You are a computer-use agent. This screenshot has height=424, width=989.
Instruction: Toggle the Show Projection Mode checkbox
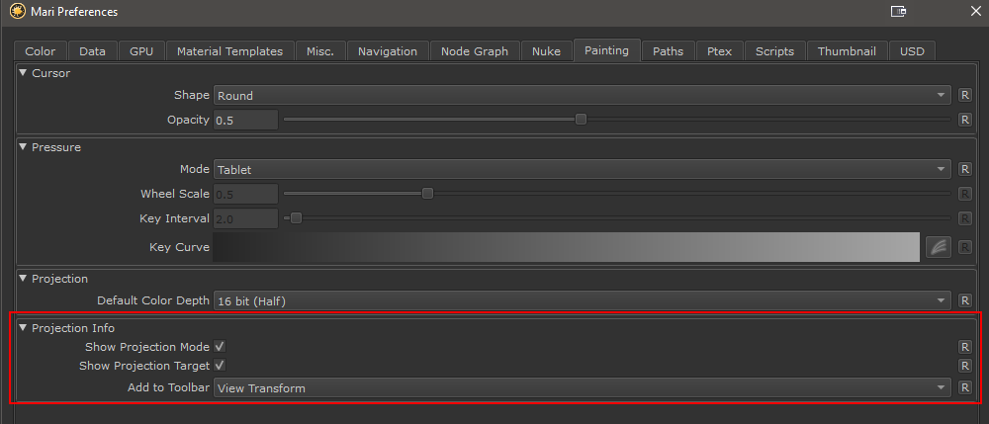[x=221, y=347]
